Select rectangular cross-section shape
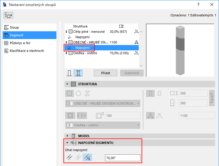219x166 pixels. point(70,93)
